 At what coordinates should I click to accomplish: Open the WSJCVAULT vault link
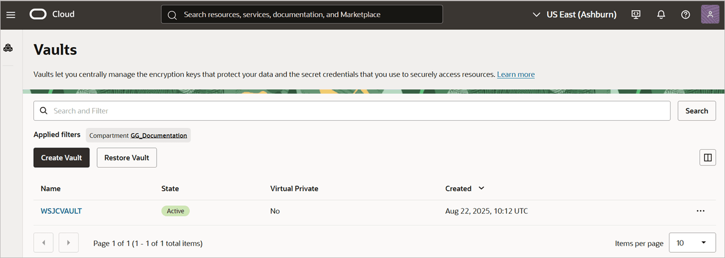click(61, 211)
